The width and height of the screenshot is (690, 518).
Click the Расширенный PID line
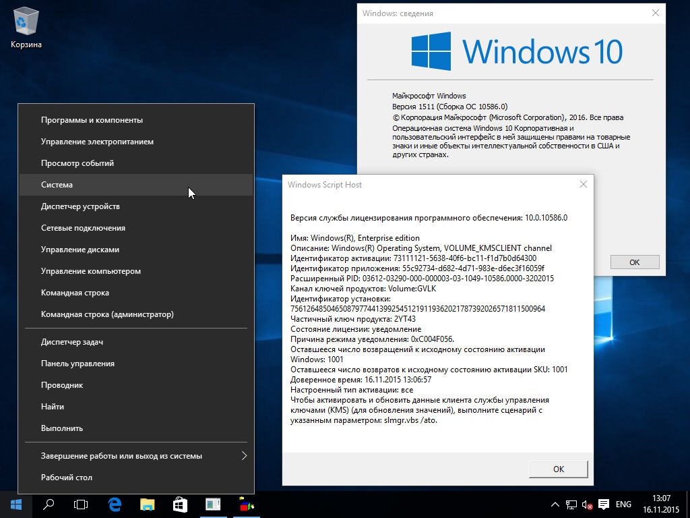click(422, 279)
